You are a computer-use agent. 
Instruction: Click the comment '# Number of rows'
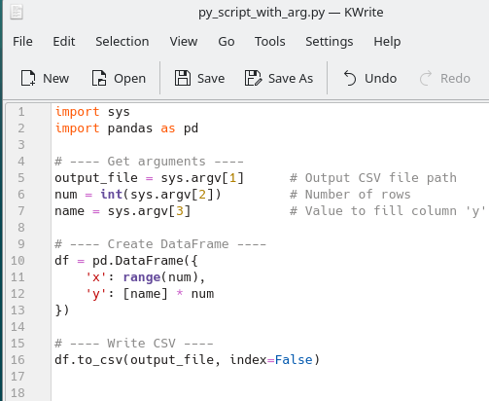point(350,195)
